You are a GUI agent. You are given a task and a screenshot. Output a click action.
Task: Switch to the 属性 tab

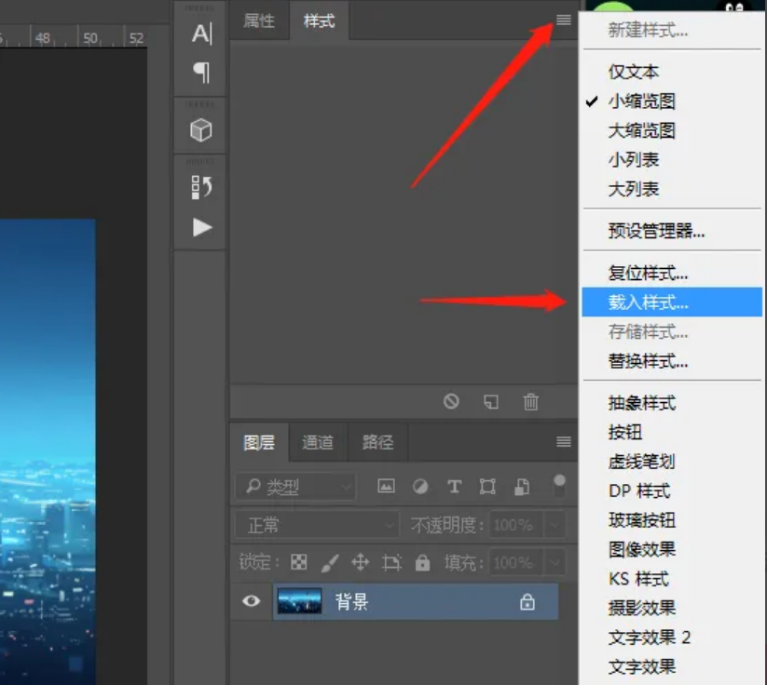(258, 20)
